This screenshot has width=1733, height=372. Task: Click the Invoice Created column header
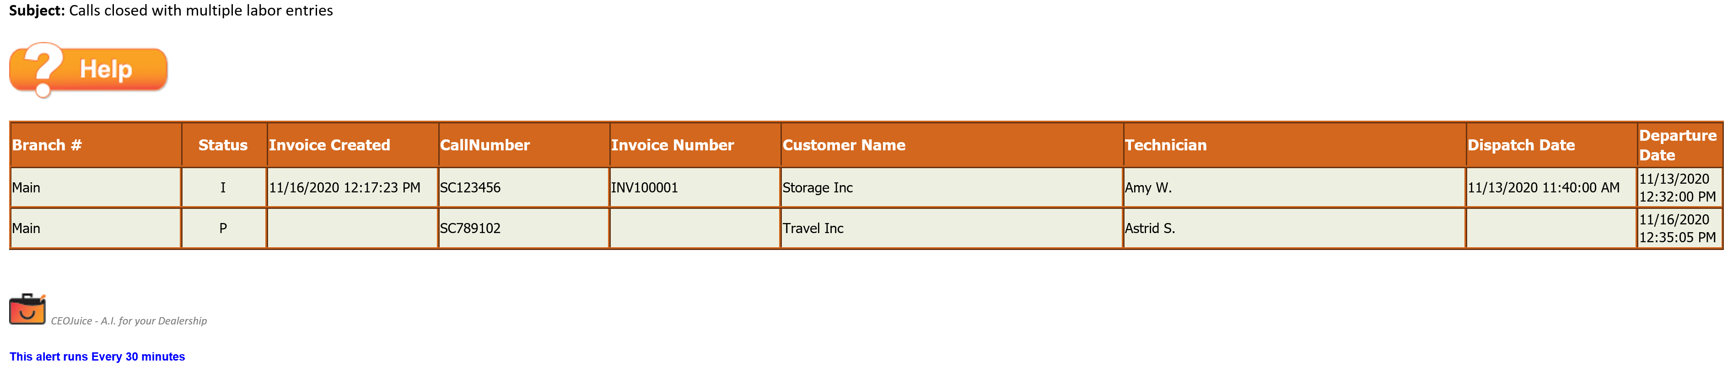353,145
